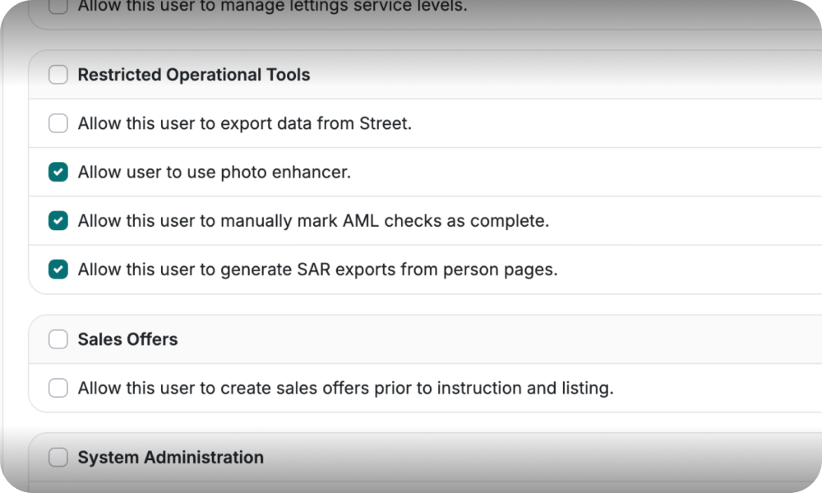Click empty space in the Sales Offers header row
This screenshot has height=493, width=822.
pyautogui.click(x=493, y=339)
